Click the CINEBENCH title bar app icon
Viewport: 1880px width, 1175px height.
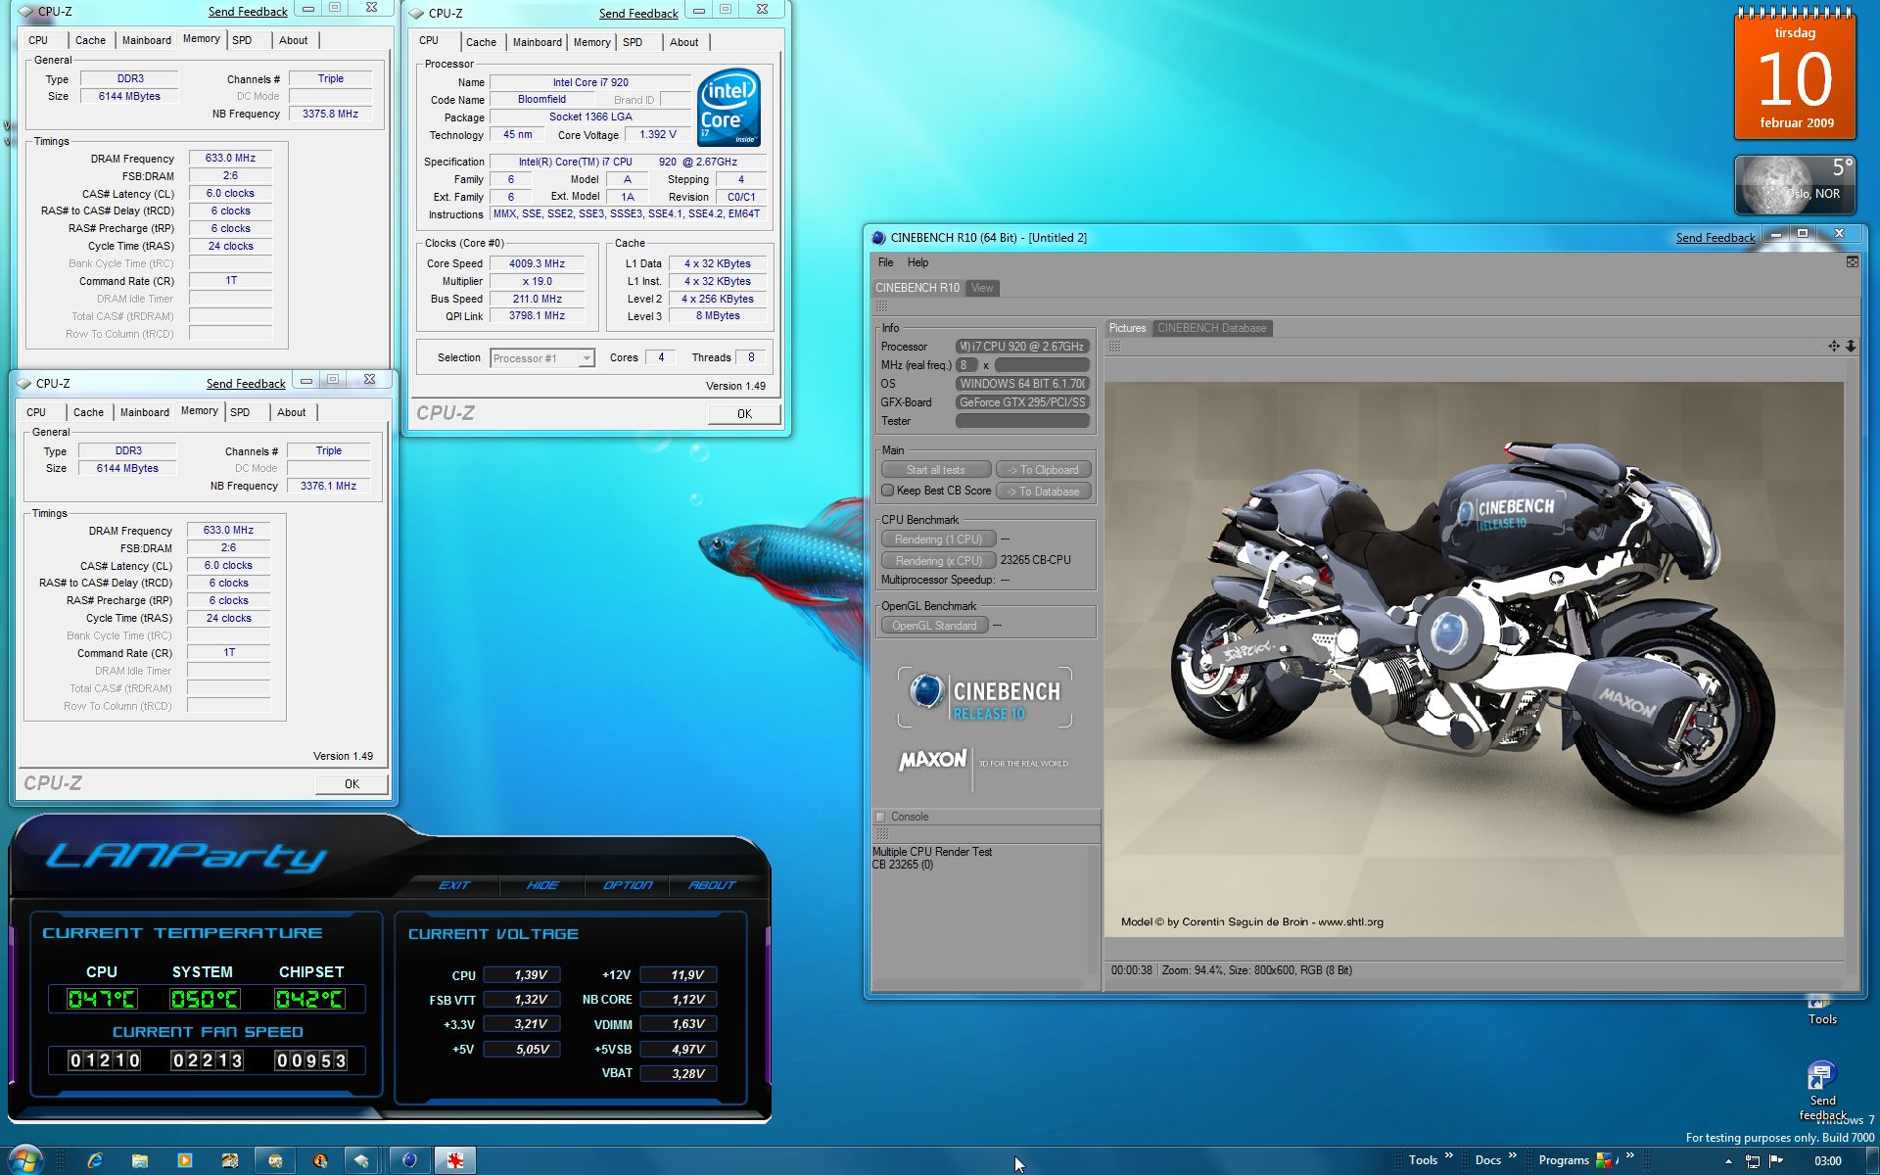878,238
